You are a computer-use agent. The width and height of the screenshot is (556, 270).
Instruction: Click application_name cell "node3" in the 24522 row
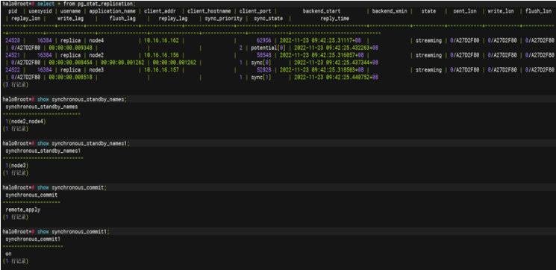[x=96, y=70]
